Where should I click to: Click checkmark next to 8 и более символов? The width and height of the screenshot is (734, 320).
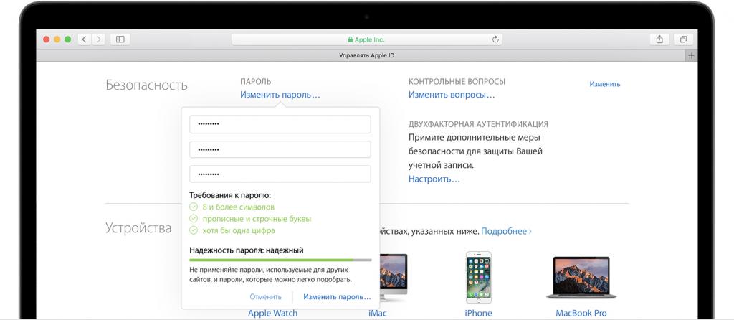pyautogui.click(x=194, y=207)
